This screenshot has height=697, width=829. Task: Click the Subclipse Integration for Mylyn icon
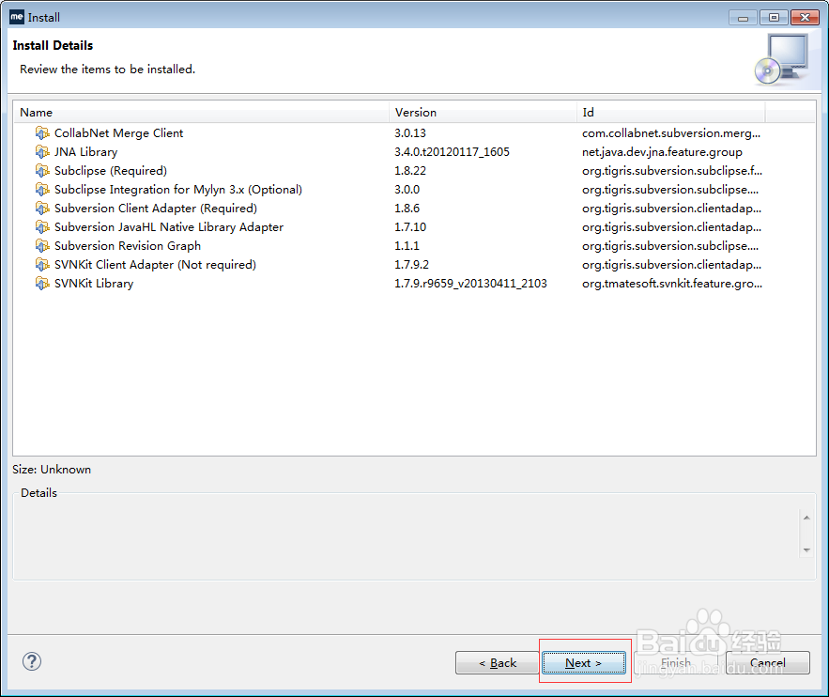pyautogui.click(x=42, y=190)
